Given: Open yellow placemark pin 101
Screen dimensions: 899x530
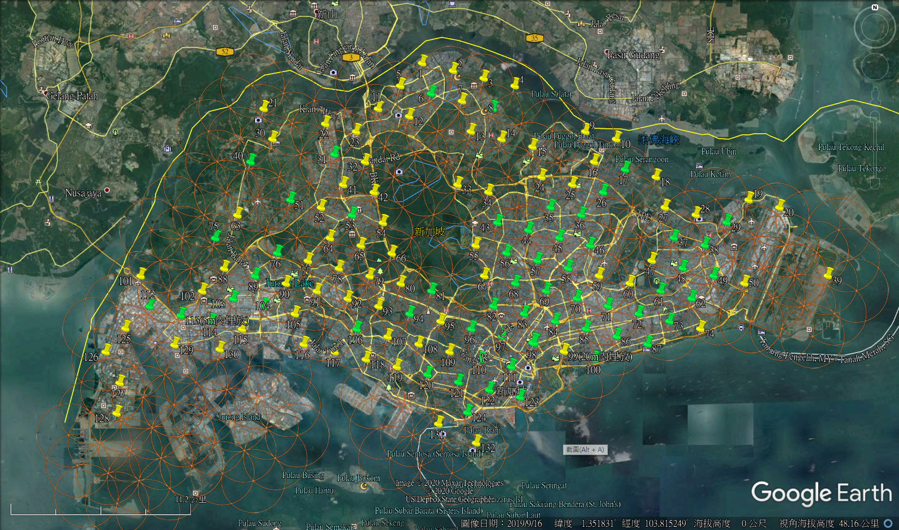Looking at the screenshot, I should click(141, 274).
